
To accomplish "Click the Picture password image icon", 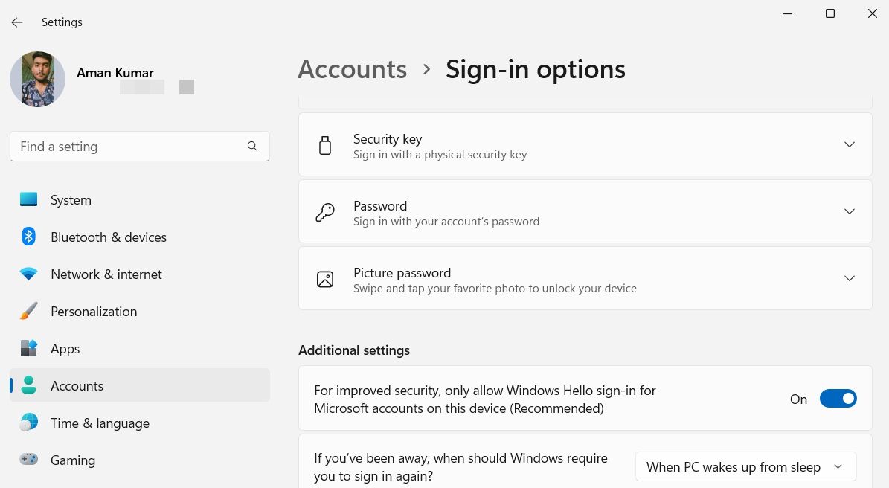I will (x=325, y=279).
